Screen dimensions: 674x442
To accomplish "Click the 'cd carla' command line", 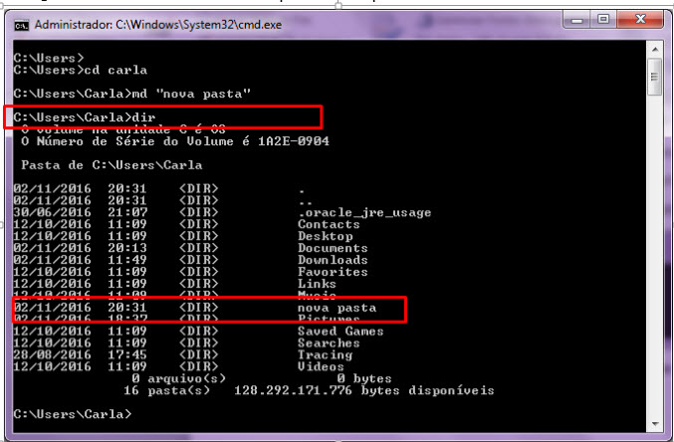I will [x=80, y=70].
